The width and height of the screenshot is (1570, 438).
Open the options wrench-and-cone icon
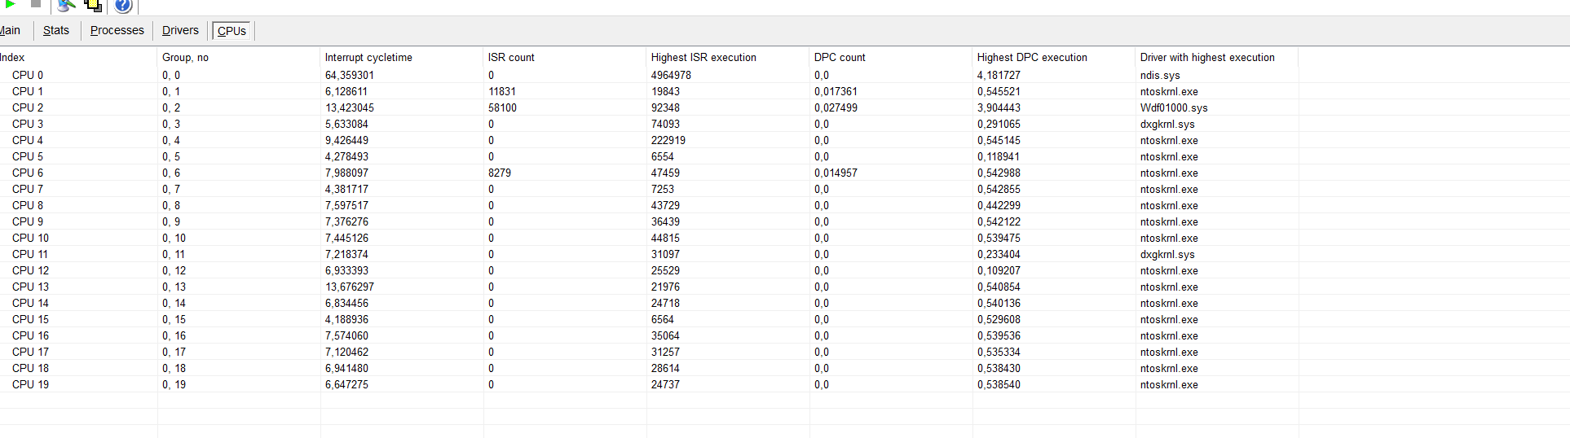point(67,6)
